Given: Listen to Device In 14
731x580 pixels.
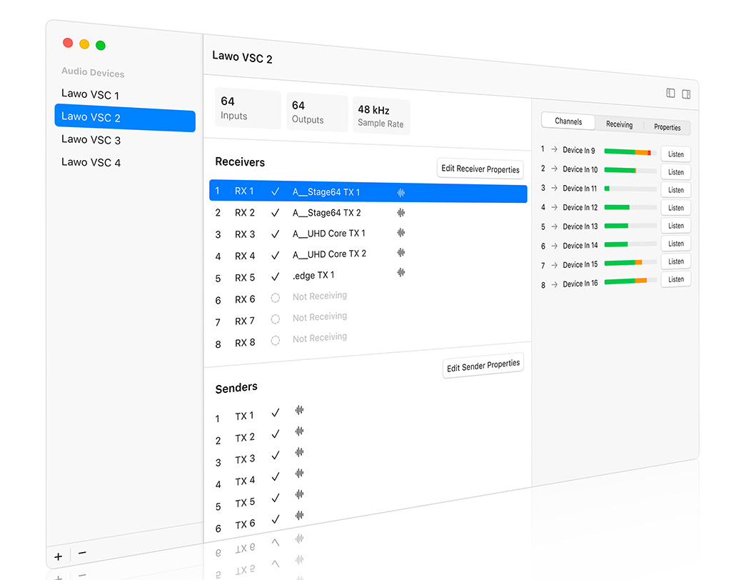Looking at the screenshot, I should tap(676, 244).
